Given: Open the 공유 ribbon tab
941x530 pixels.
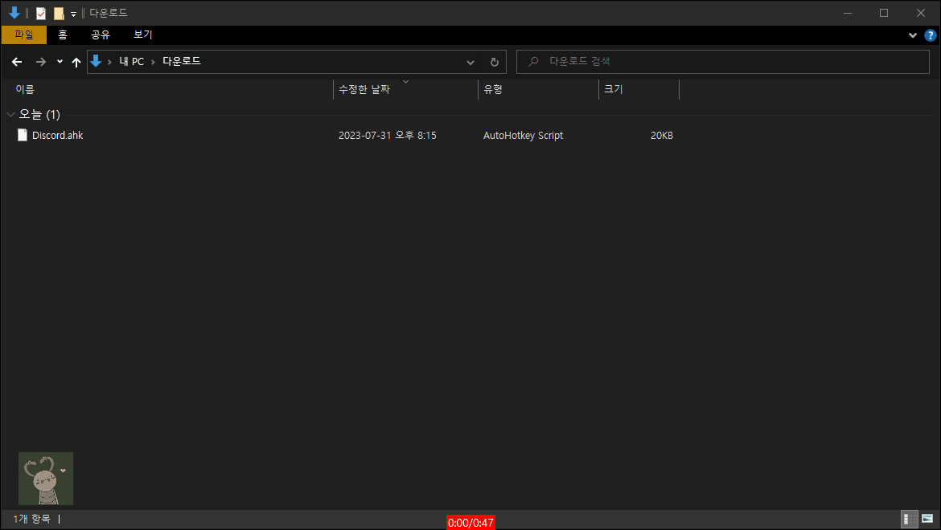Looking at the screenshot, I should (x=101, y=35).
